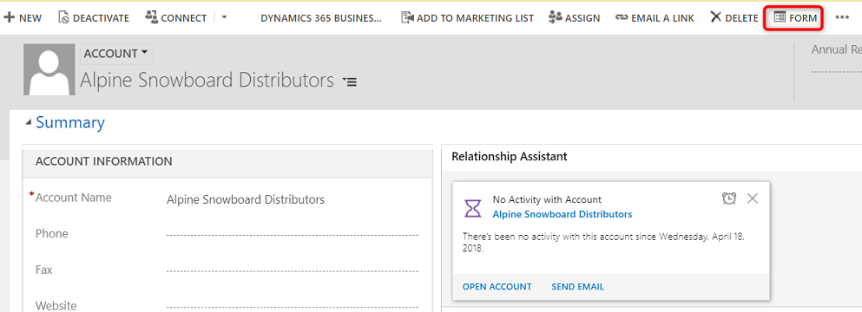Click OPEN ACCOUNT on the card
The image size is (862, 312).
[497, 287]
